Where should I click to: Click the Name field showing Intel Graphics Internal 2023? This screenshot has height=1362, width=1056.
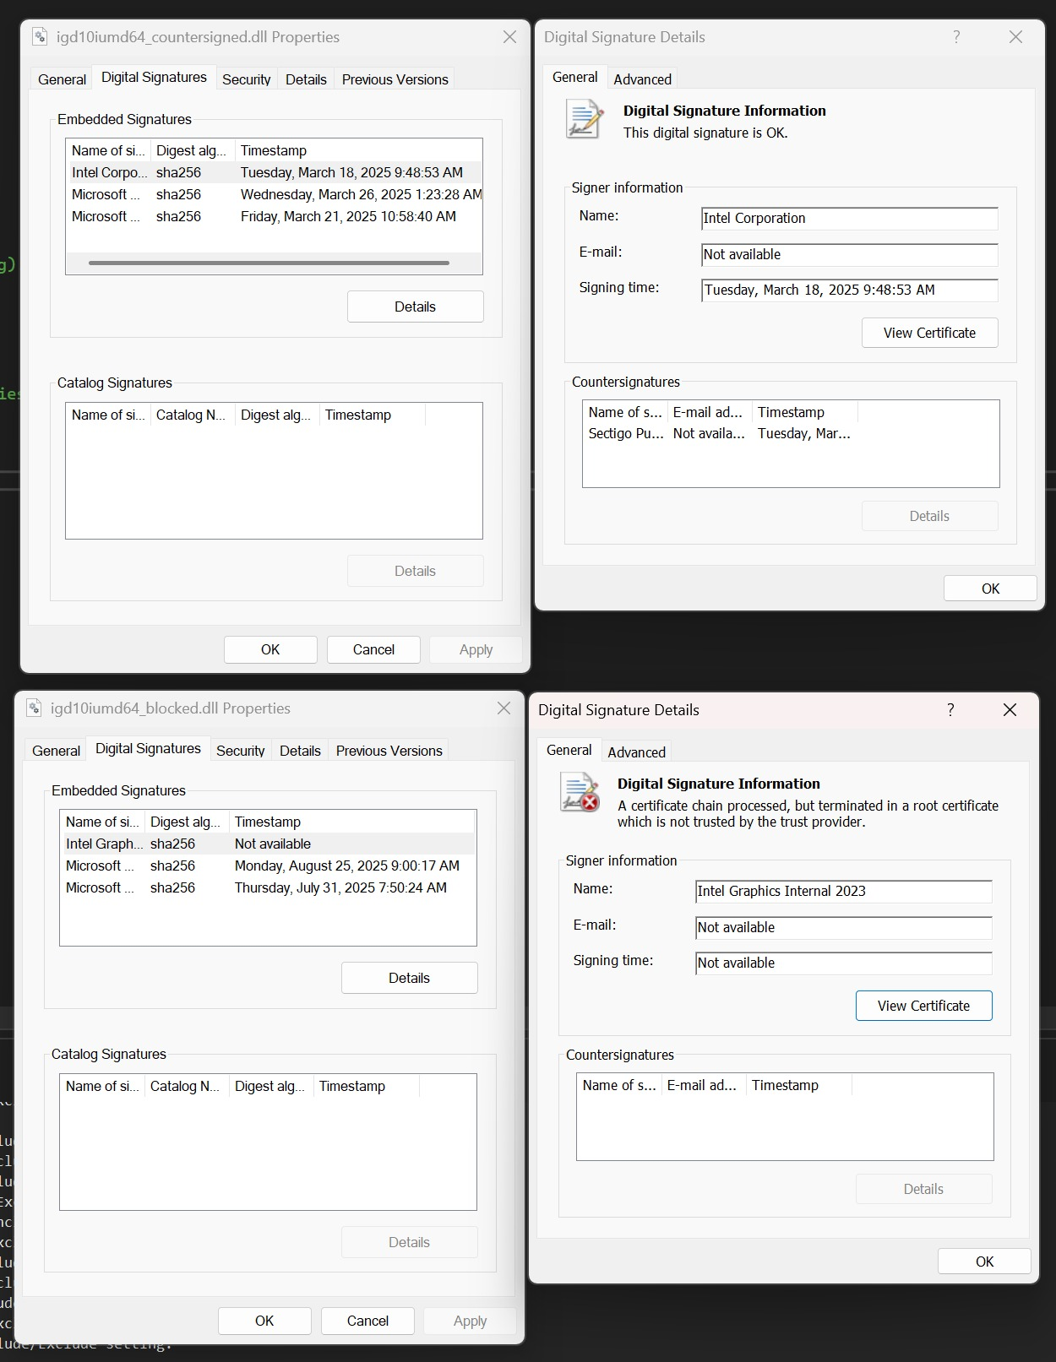pyautogui.click(x=843, y=891)
